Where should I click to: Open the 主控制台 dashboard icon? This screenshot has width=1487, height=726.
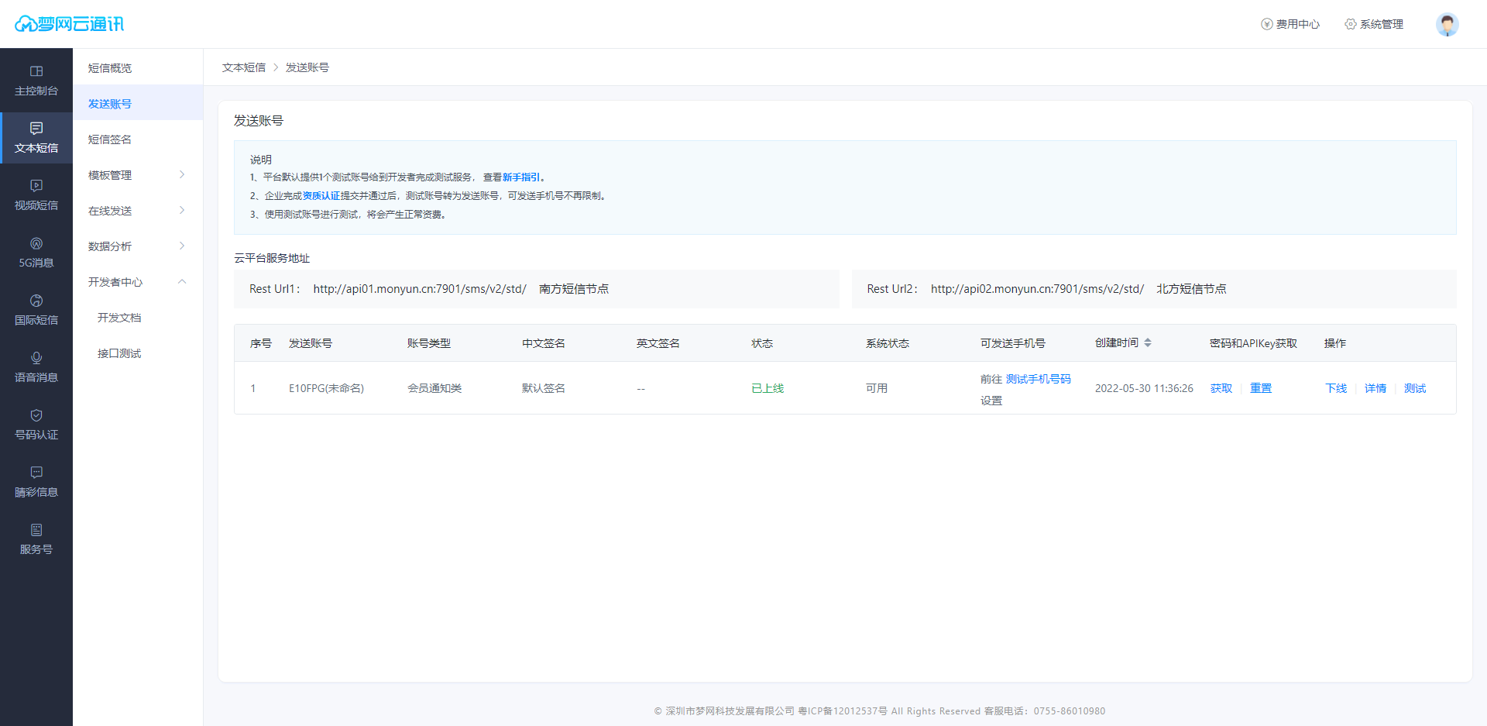(x=36, y=71)
